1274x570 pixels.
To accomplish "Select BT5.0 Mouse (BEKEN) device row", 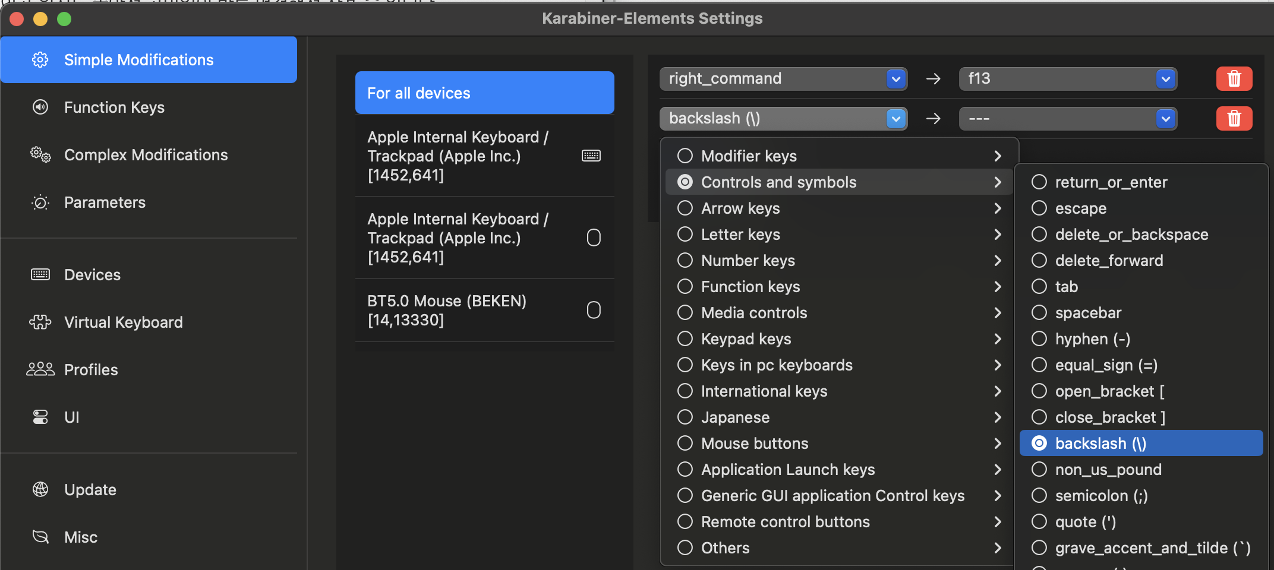I will pos(485,310).
